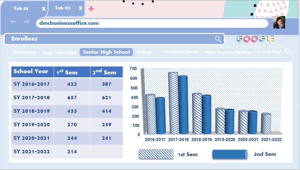Screen dimensions: 300x170
Task: Select the SY 2017-2018 row label
Action: 31,97
